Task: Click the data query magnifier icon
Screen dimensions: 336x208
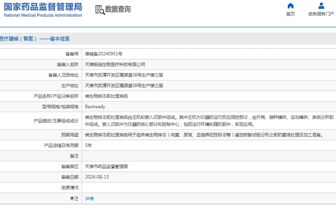Action: click(x=100, y=10)
